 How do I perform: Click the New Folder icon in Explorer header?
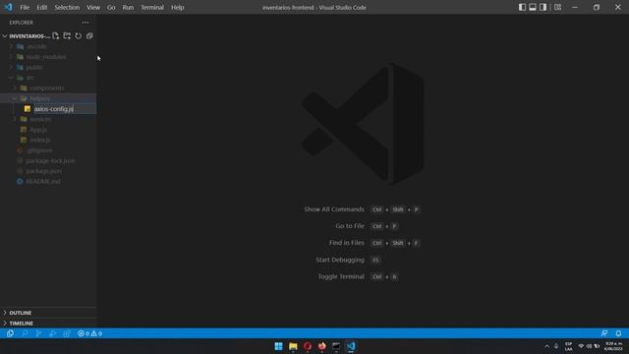click(x=67, y=36)
